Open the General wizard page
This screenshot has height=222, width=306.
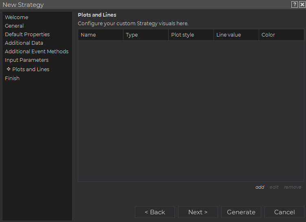(x=14, y=26)
